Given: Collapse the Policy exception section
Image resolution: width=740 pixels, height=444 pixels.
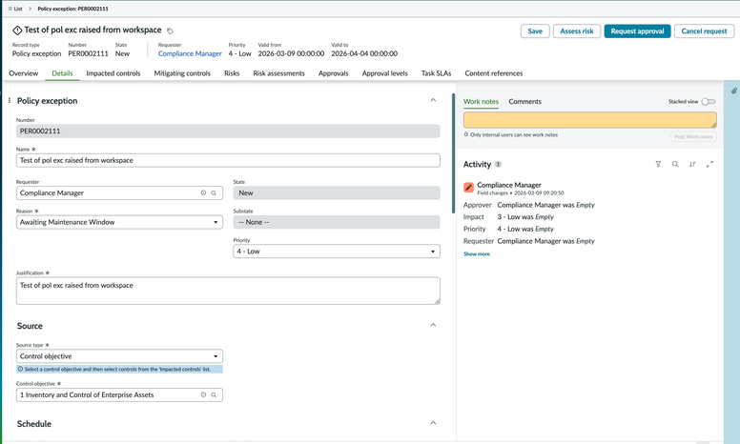Looking at the screenshot, I should tap(433, 100).
